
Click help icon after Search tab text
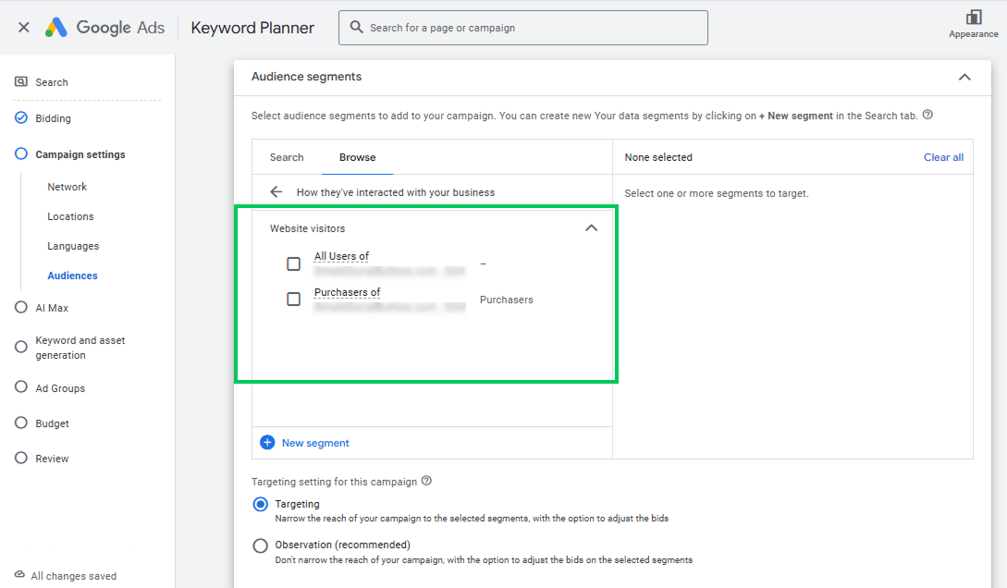tap(927, 115)
